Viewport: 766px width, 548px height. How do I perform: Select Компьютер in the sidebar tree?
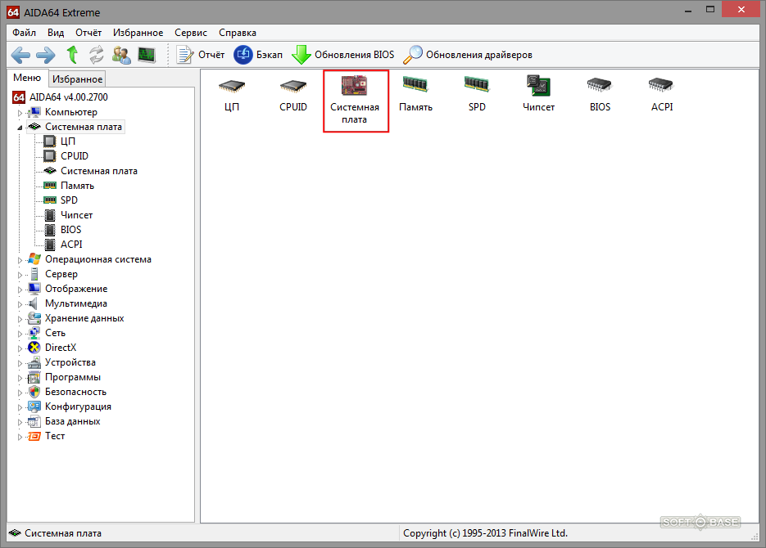pyautogui.click(x=63, y=112)
